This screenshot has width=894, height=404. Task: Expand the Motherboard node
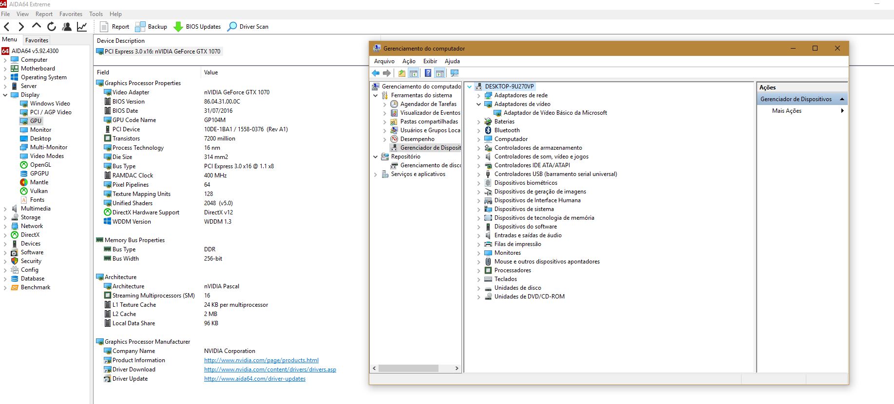coord(5,69)
